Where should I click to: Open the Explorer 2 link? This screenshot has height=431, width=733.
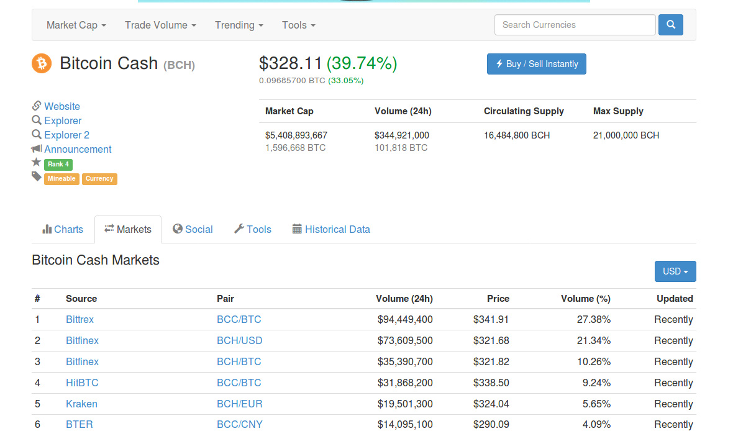[x=67, y=135]
